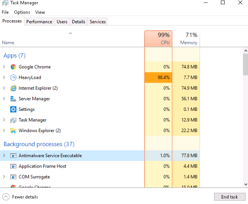Close the Task Manager window

[x=240, y=3]
